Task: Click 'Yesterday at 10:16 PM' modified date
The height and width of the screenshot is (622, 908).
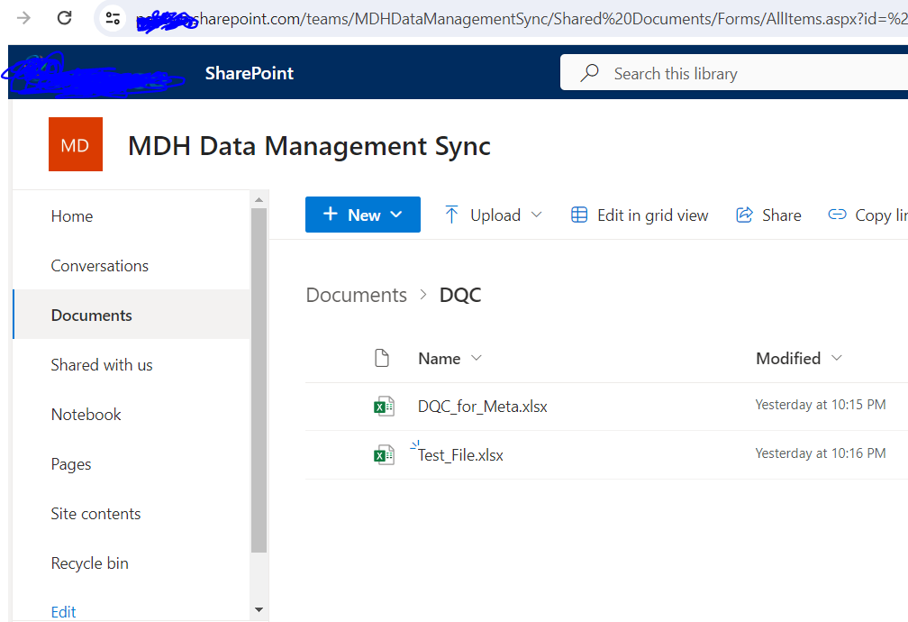Action: click(821, 453)
